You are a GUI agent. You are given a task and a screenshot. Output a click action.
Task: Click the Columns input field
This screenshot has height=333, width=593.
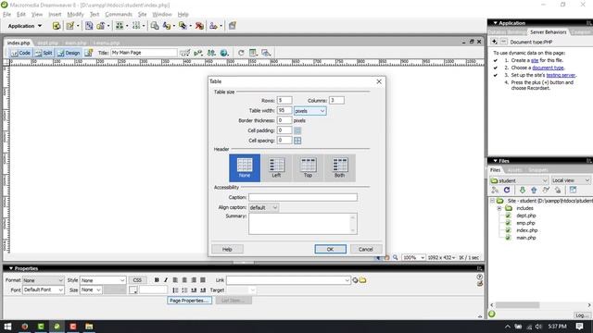click(336, 101)
